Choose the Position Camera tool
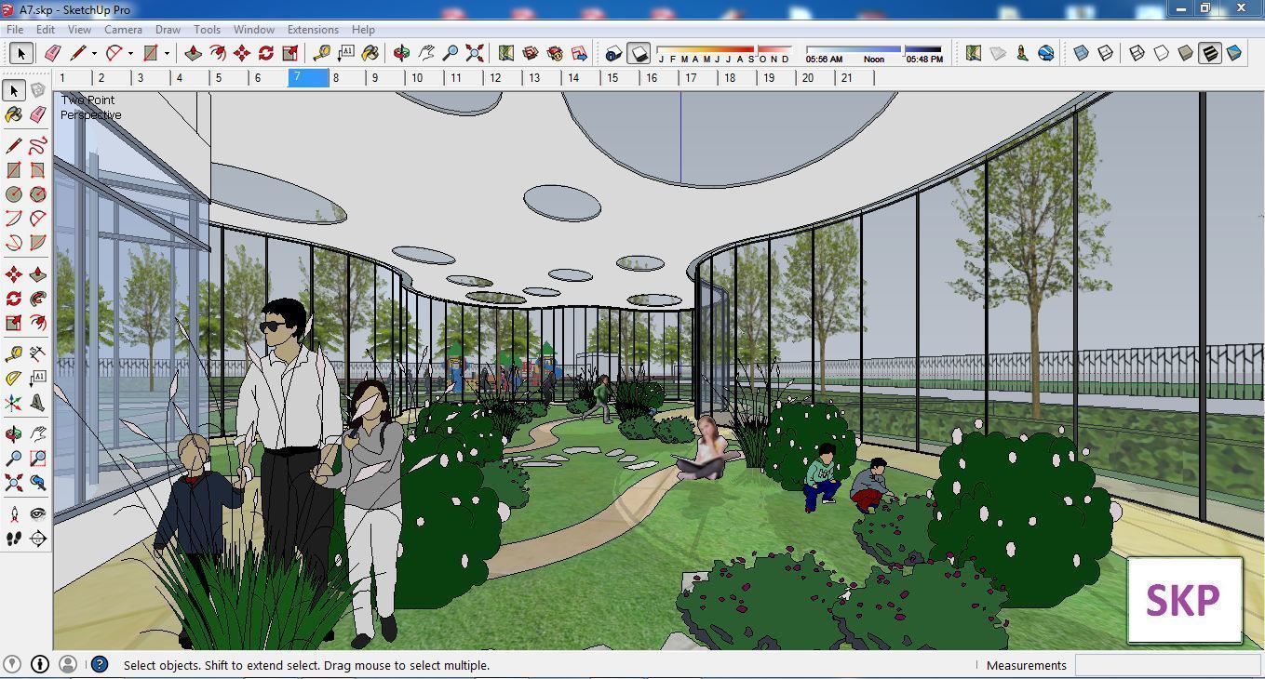Screen dimensions: 1265x679 [13, 514]
